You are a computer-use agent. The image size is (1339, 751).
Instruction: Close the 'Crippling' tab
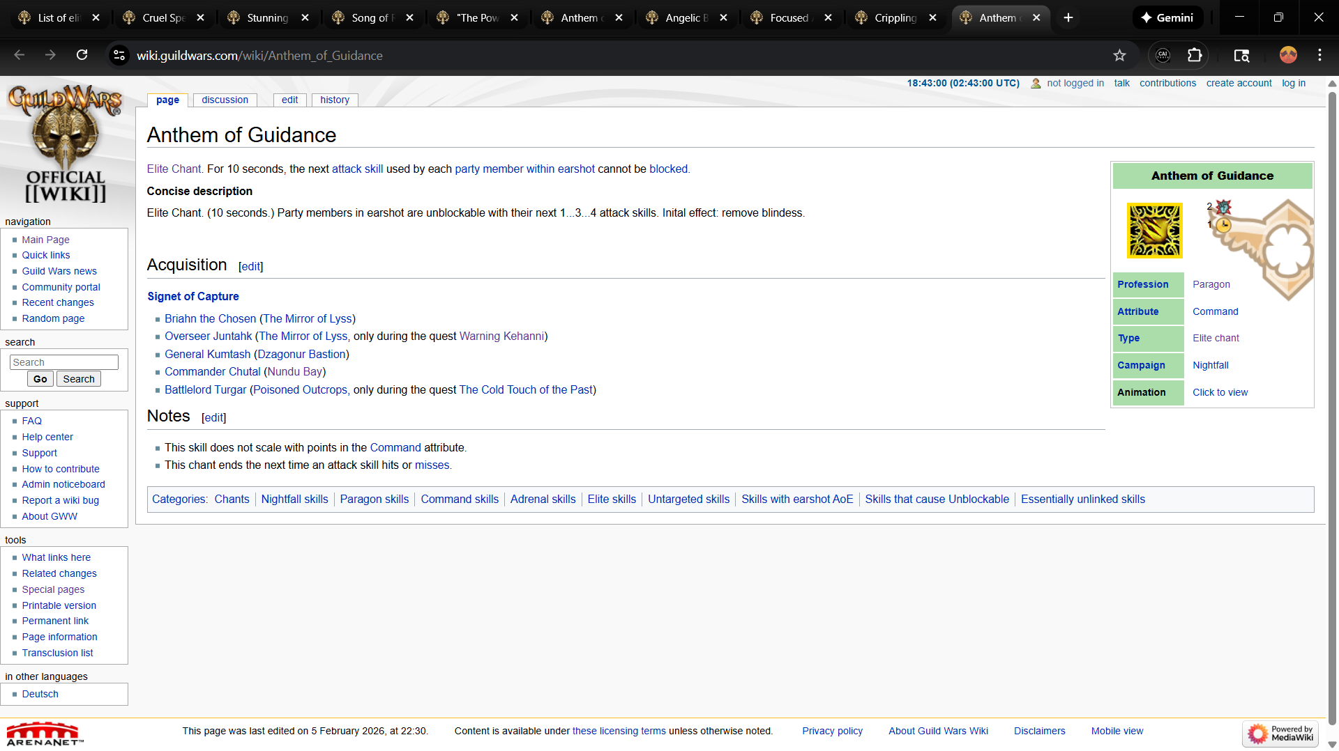(932, 17)
